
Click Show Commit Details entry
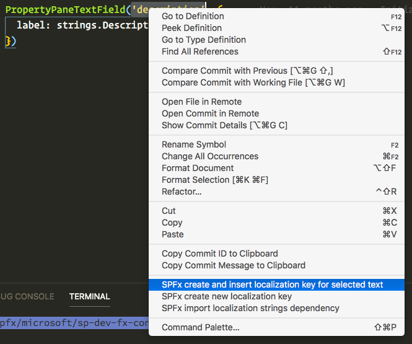pyautogui.click(x=276, y=125)
